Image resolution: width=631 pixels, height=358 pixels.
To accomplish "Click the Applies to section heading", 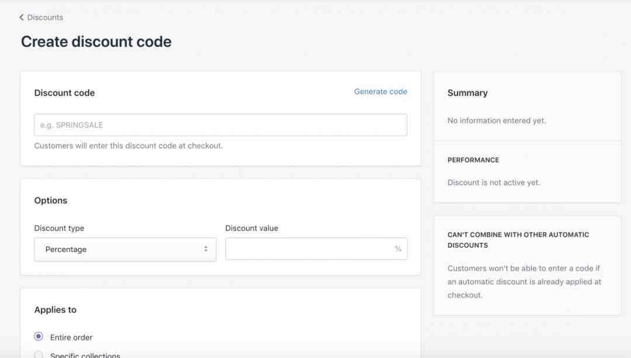I will [x=56, y=310].
